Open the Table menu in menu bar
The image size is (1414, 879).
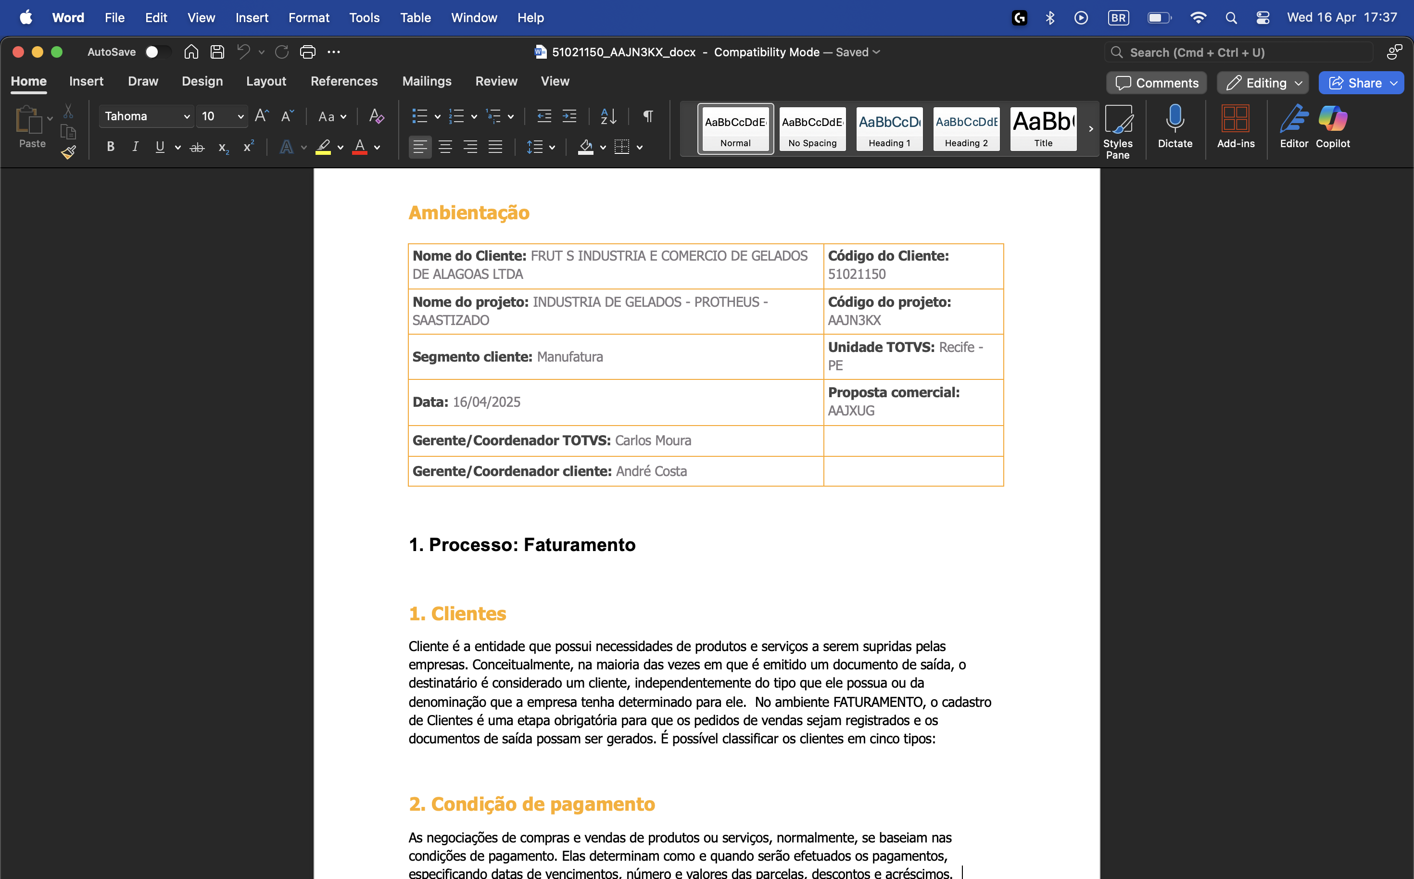[415, 17]
